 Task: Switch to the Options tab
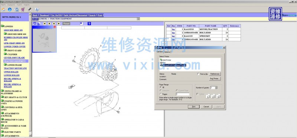(167, 52)
